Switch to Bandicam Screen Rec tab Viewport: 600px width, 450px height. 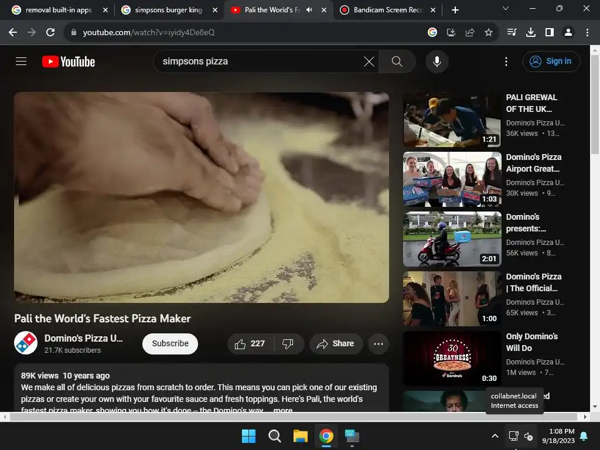[x=387, y=10]
